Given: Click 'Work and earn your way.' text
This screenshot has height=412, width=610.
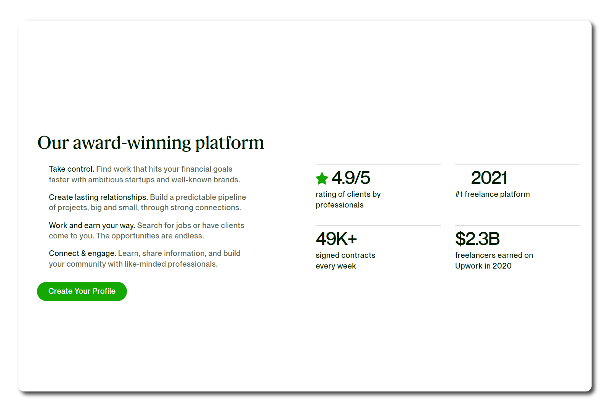Looking at the screenshot, I should point(92,225).
